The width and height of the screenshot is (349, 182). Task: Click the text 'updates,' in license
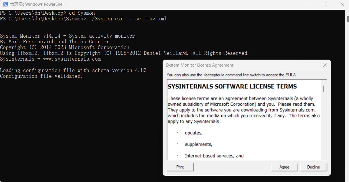(x=194, y=133)
